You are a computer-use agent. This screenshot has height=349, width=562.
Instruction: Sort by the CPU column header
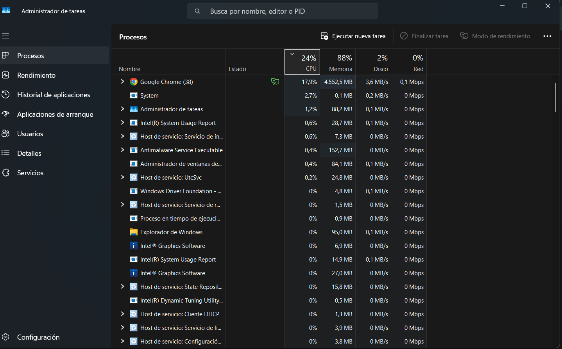click(x=302, y=62)
